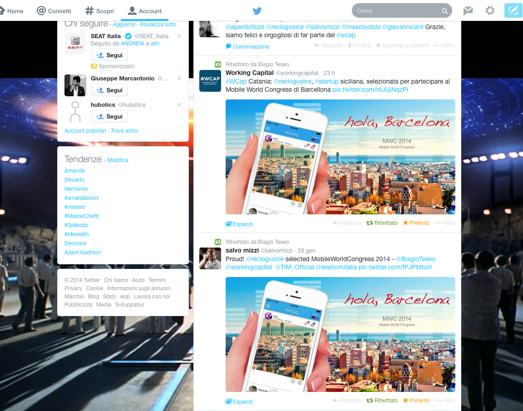523x411 pixels.
Task: Toggle Preferito on Working Capital tweet
Action: click(416, 223)
